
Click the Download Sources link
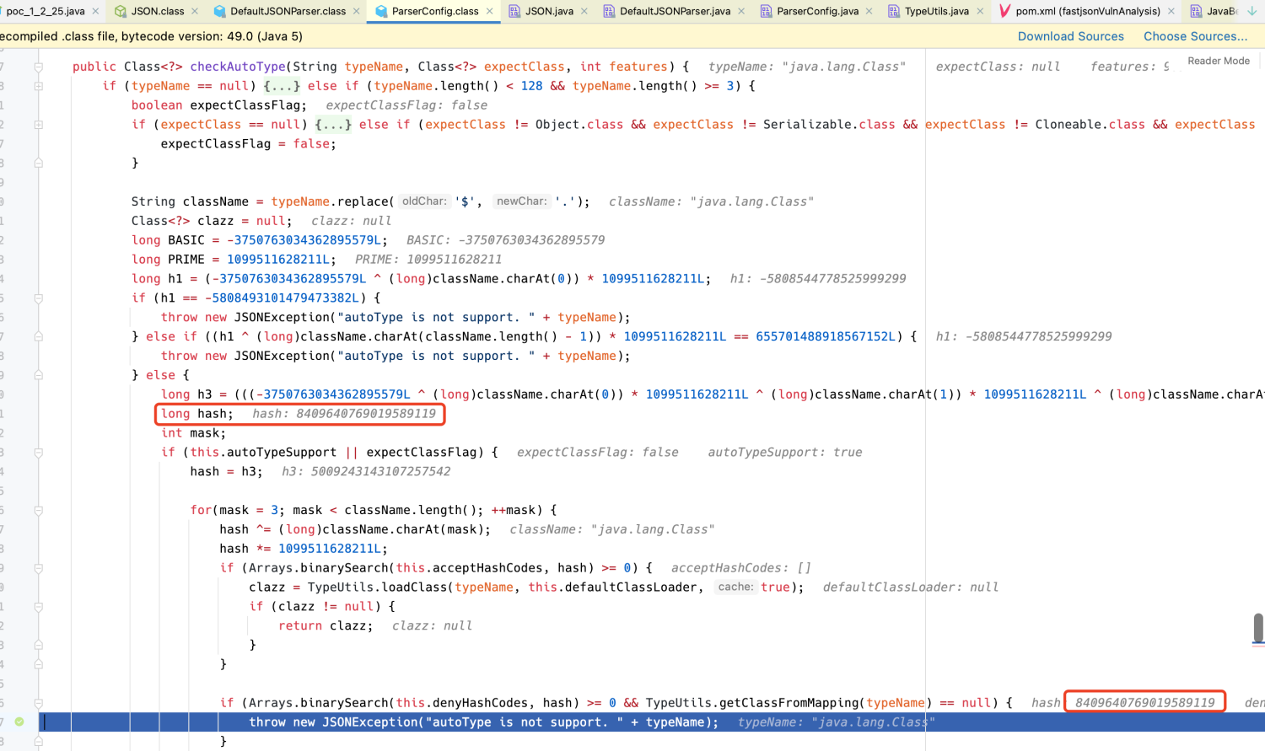pyautogui.click(x=1070, y=36)
